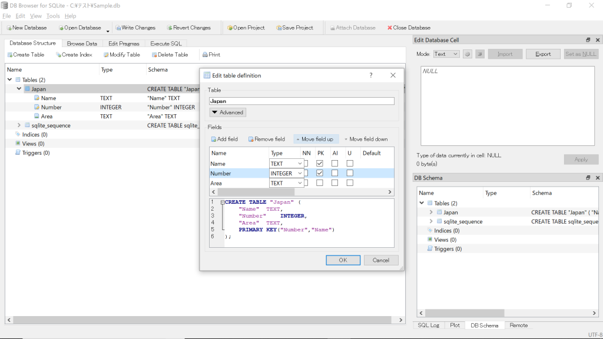This screenshot has width=603, height=339.
Task: Click icon right of the gear in cell editor
Action: pos(479,54)
